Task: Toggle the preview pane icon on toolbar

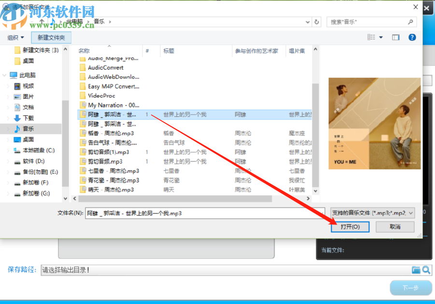Action: point(396,37)
